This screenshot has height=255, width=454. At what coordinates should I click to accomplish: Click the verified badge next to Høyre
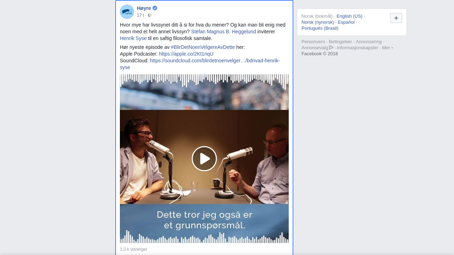pyautogui.click(x=155, y=8)
